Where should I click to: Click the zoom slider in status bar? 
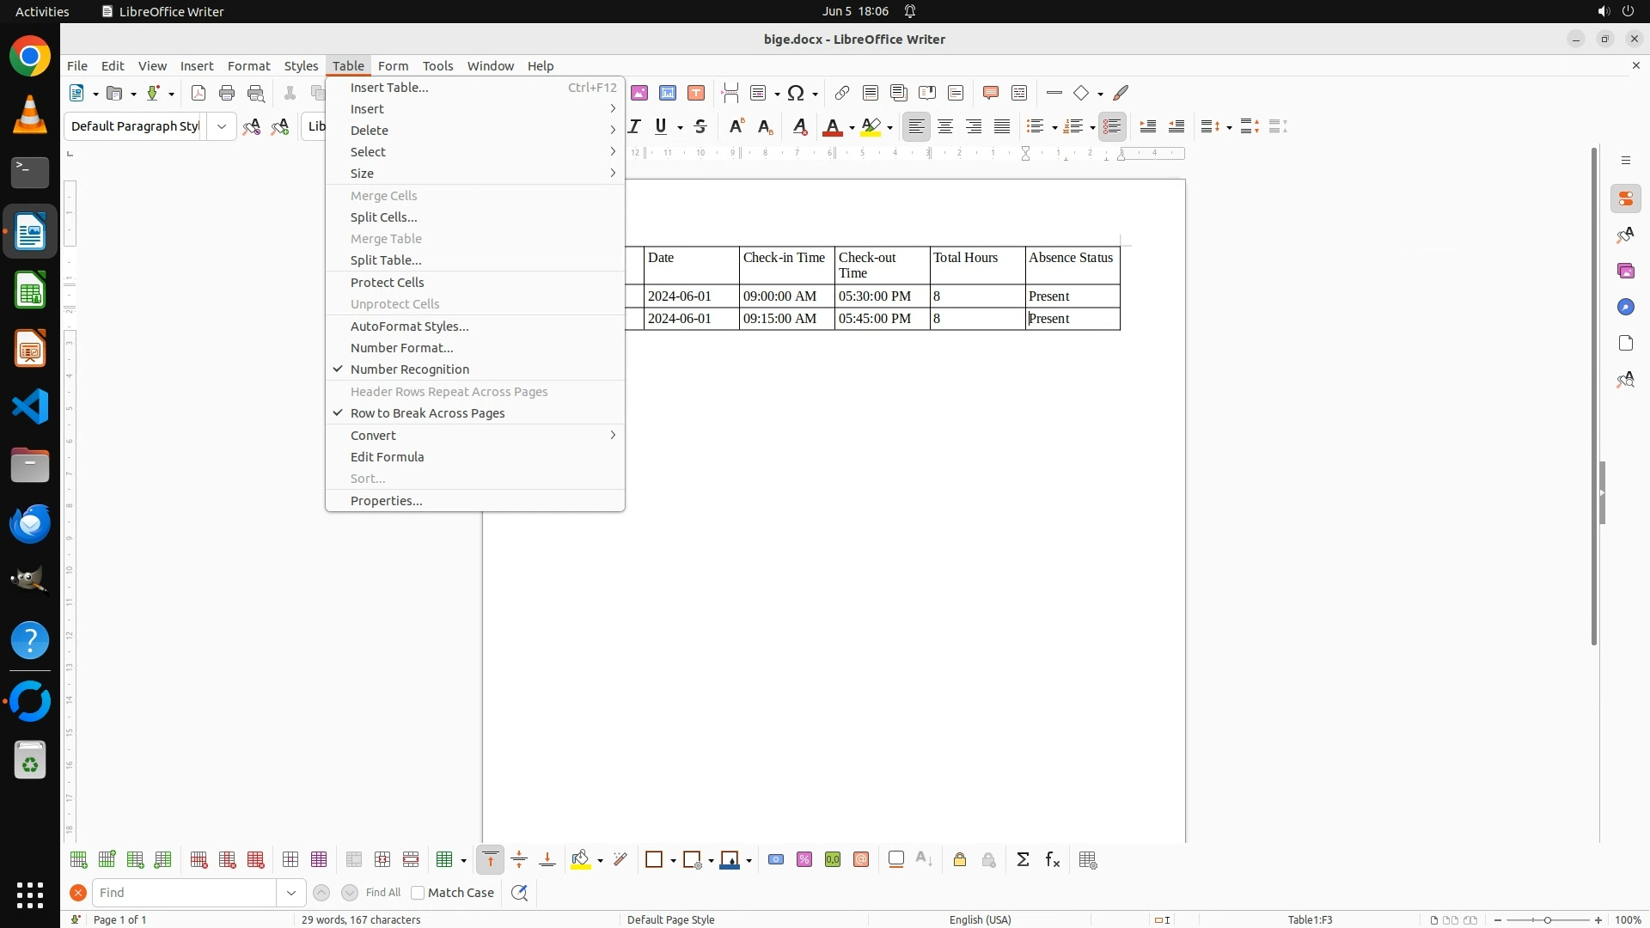pos(1547,920)
